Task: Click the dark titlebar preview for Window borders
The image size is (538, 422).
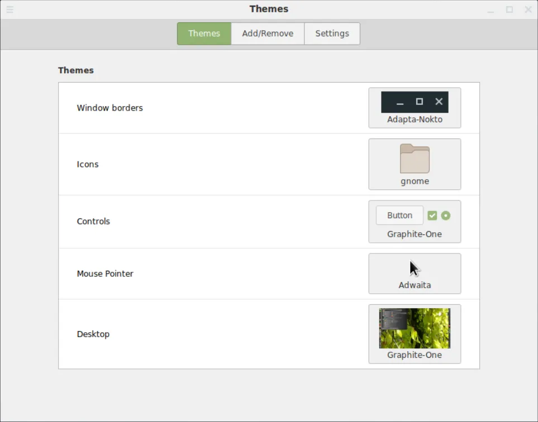Action: (415, 102)
